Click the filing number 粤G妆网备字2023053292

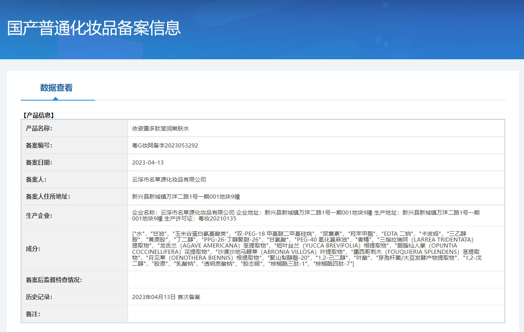coord(165,146)
